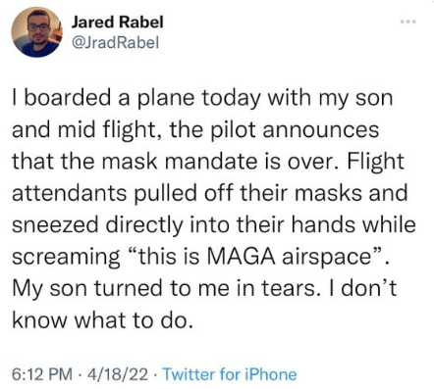Open the @JradRabel handle link
This screenshot has width=434, height=389.
(115, 42)
